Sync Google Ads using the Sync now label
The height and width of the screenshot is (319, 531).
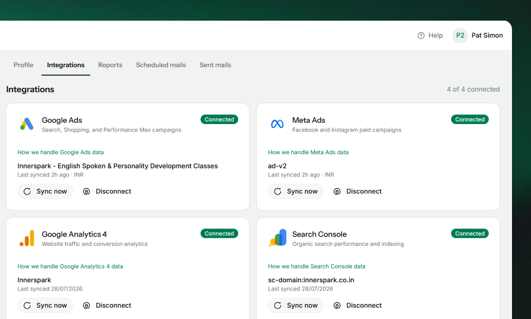coord(52,191)
